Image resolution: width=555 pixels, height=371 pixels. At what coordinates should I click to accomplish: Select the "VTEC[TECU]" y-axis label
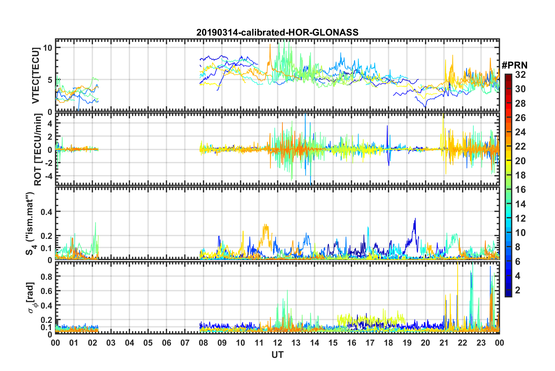point(36,76)
